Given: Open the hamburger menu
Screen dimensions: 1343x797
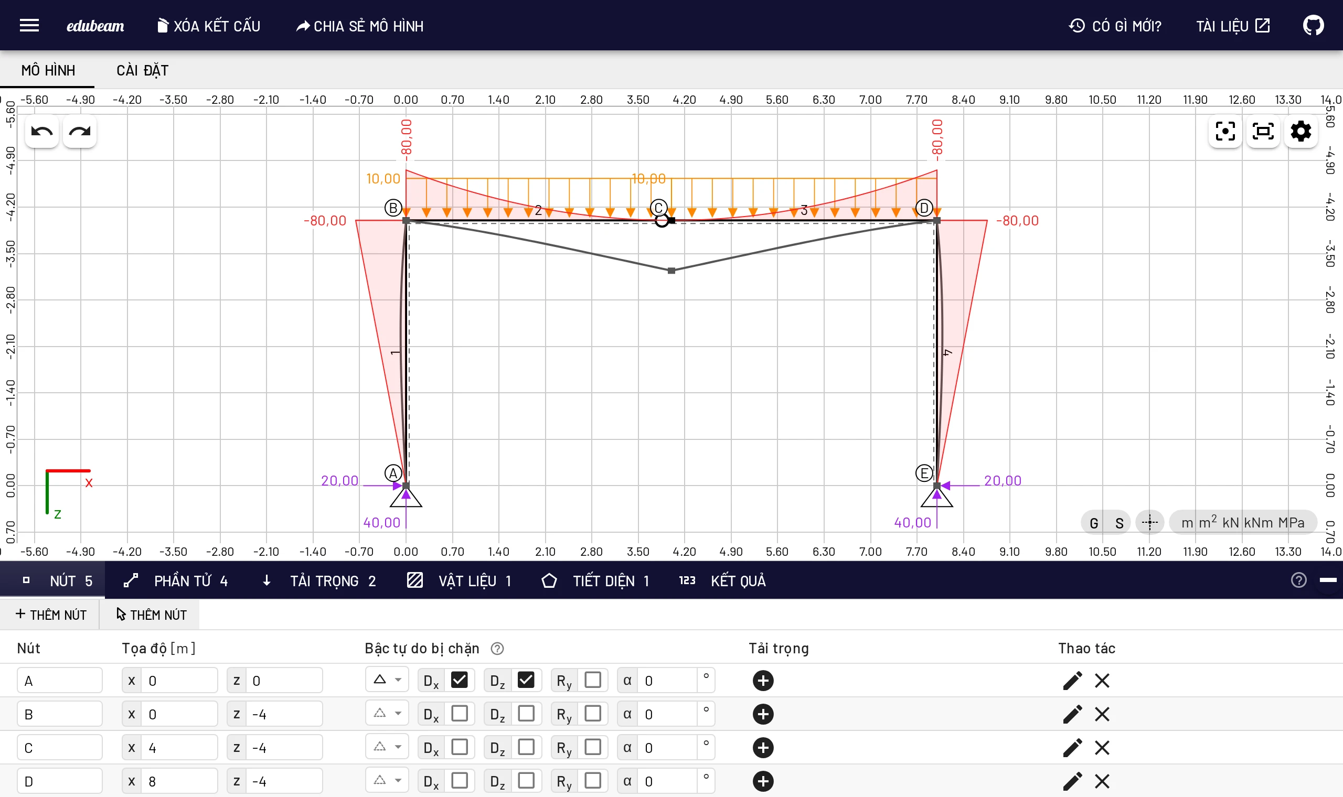Looking at the screenshot, I should pos(29,25).
